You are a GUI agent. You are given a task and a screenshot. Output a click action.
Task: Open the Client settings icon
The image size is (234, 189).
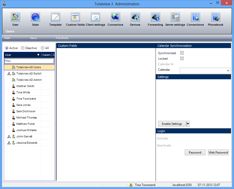[x=95, y=17]
